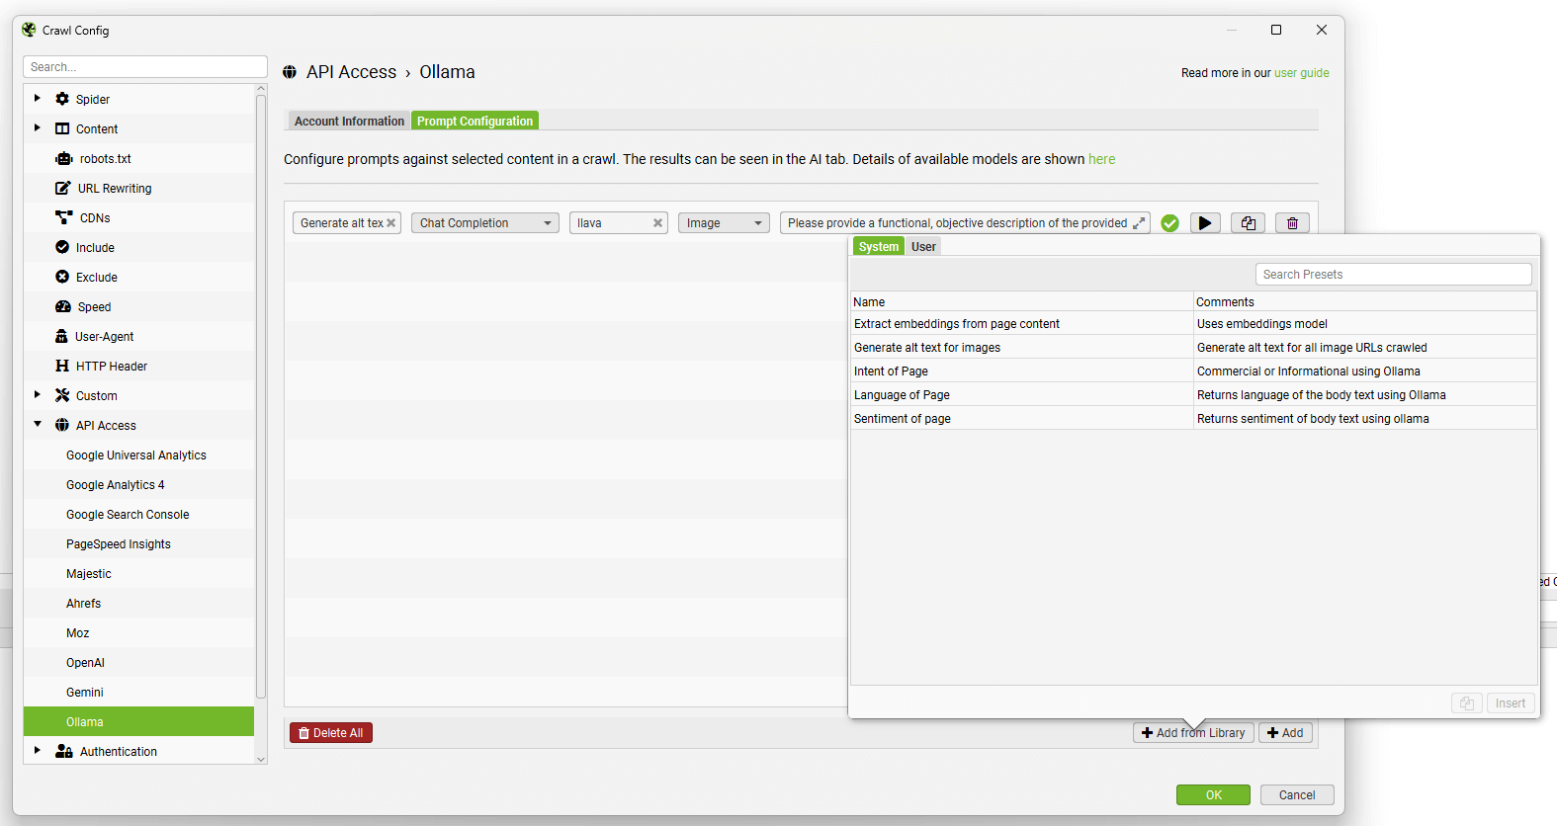Click the expand prompt text icon

pyautogui.click(x=1139, y=223)
